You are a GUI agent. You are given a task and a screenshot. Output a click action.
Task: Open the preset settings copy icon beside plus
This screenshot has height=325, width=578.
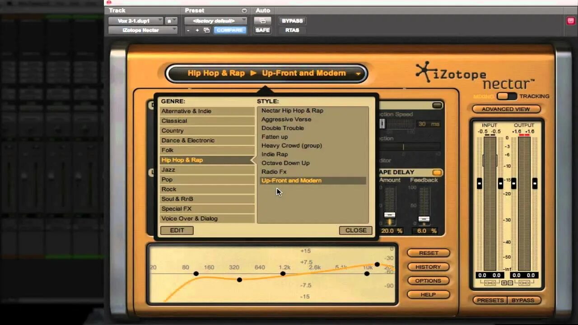pyautogui.click(x=206, y=30)
